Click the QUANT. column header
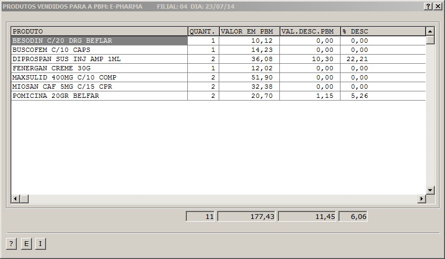The width and height of the screenshot is (445, 259). tap(203, 31)
